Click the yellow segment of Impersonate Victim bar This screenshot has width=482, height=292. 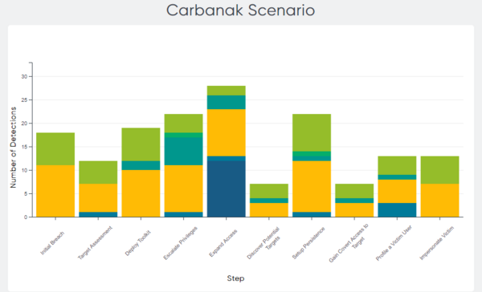point(440,201)
